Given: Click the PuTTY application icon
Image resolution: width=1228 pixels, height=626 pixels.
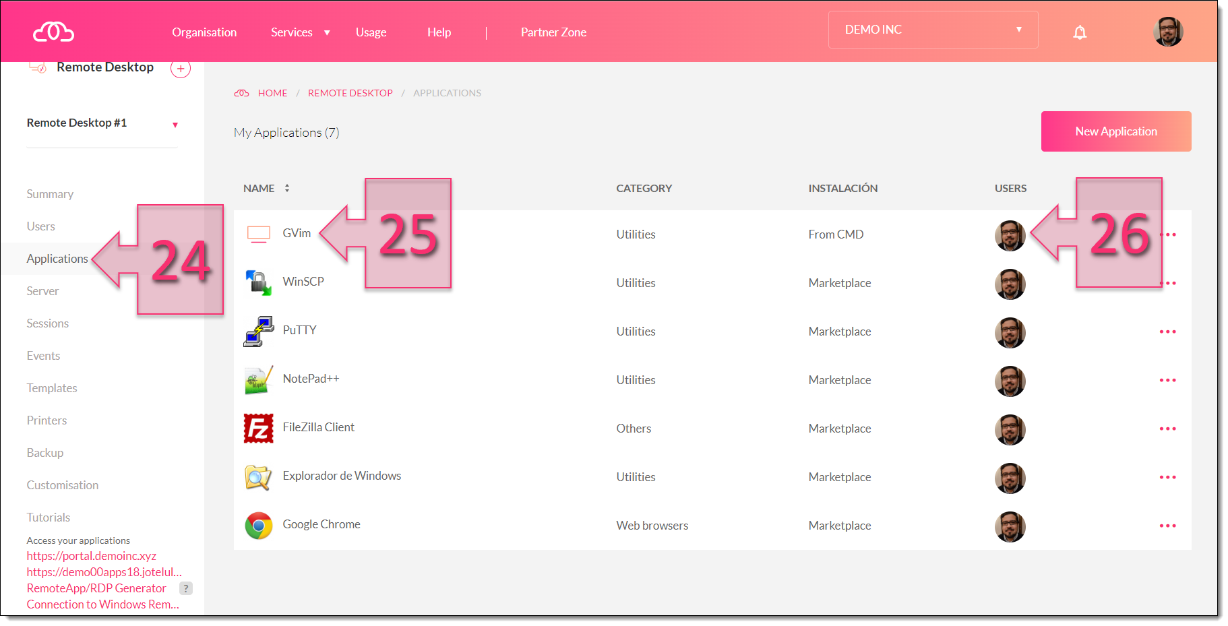Looking at the screenshot, I should point(258,331).
